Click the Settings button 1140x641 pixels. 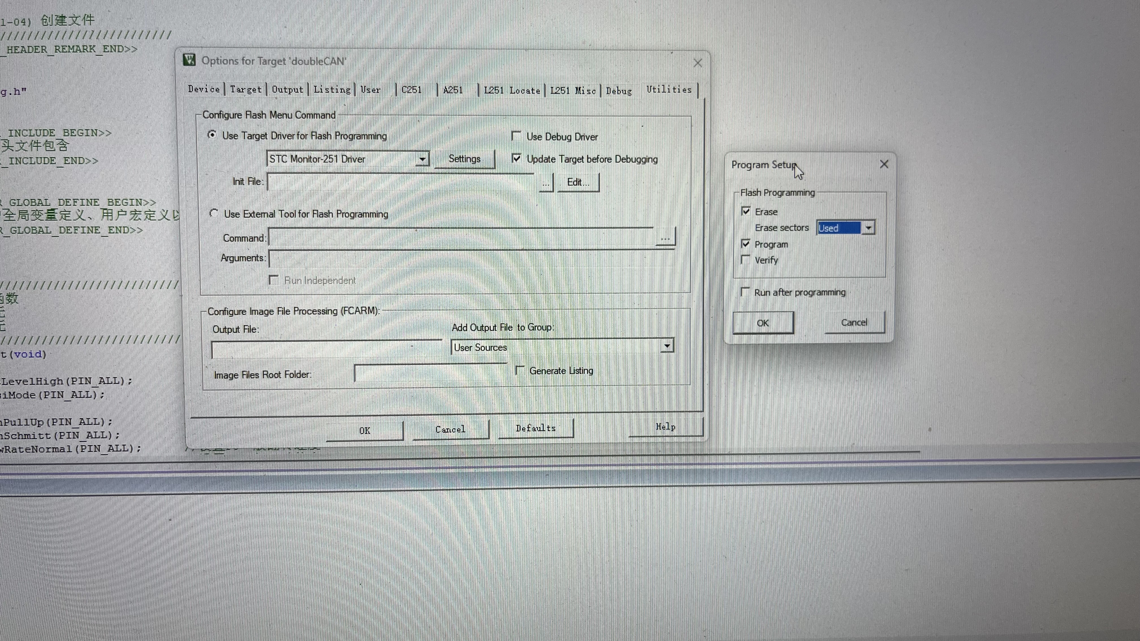[464, 159]
